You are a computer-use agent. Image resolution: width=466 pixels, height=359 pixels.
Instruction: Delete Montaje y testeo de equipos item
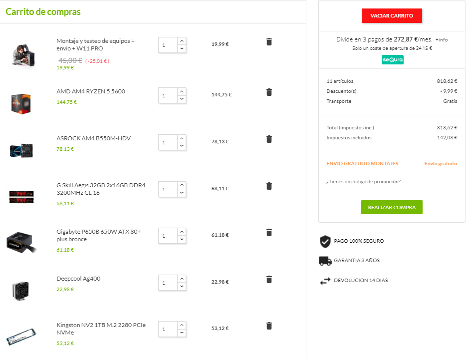tap(269, 41)
